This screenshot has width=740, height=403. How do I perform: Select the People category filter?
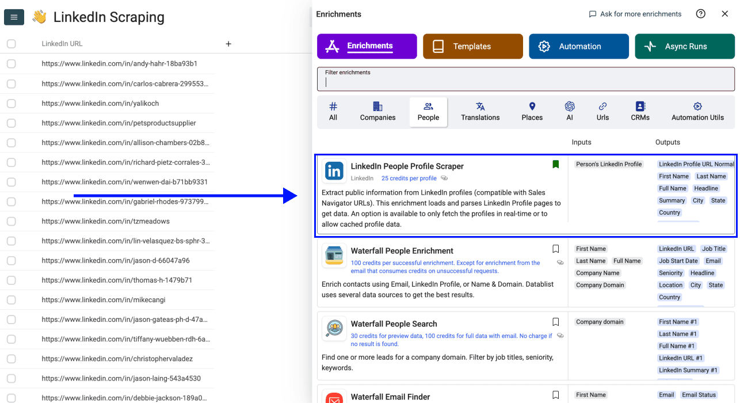coord(428,112)
